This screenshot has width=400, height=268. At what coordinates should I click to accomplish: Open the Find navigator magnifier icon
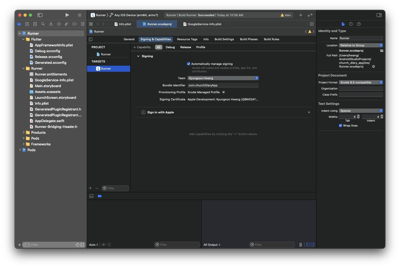click(x=43, y=24)
